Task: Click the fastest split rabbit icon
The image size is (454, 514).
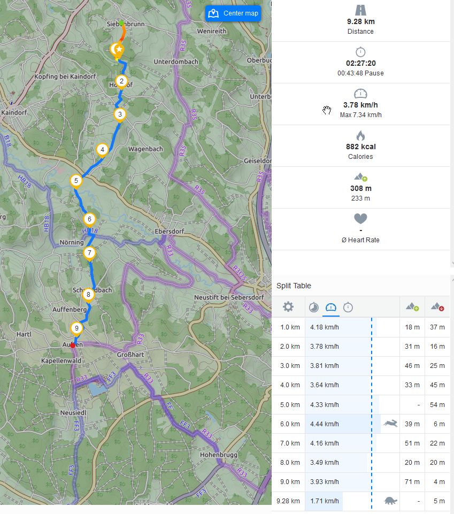Action: click(x=390, y=424)
